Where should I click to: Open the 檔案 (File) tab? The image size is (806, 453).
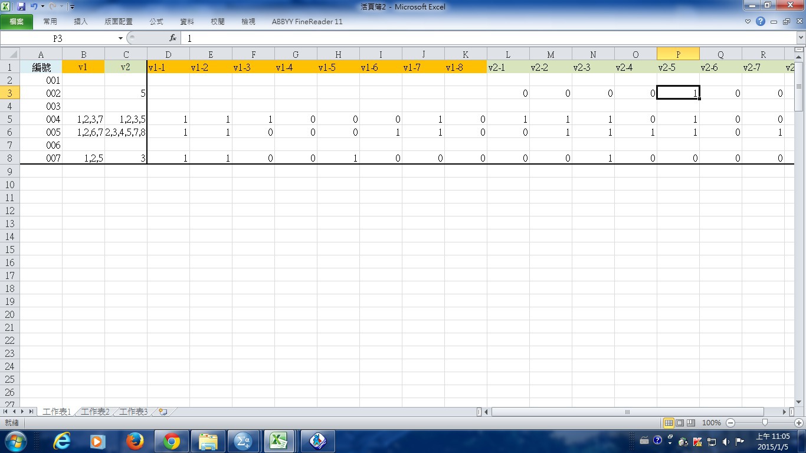[17, 22]
